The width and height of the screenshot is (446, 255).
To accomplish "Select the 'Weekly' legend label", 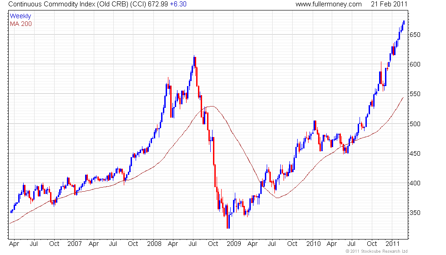I will [20, 16].
